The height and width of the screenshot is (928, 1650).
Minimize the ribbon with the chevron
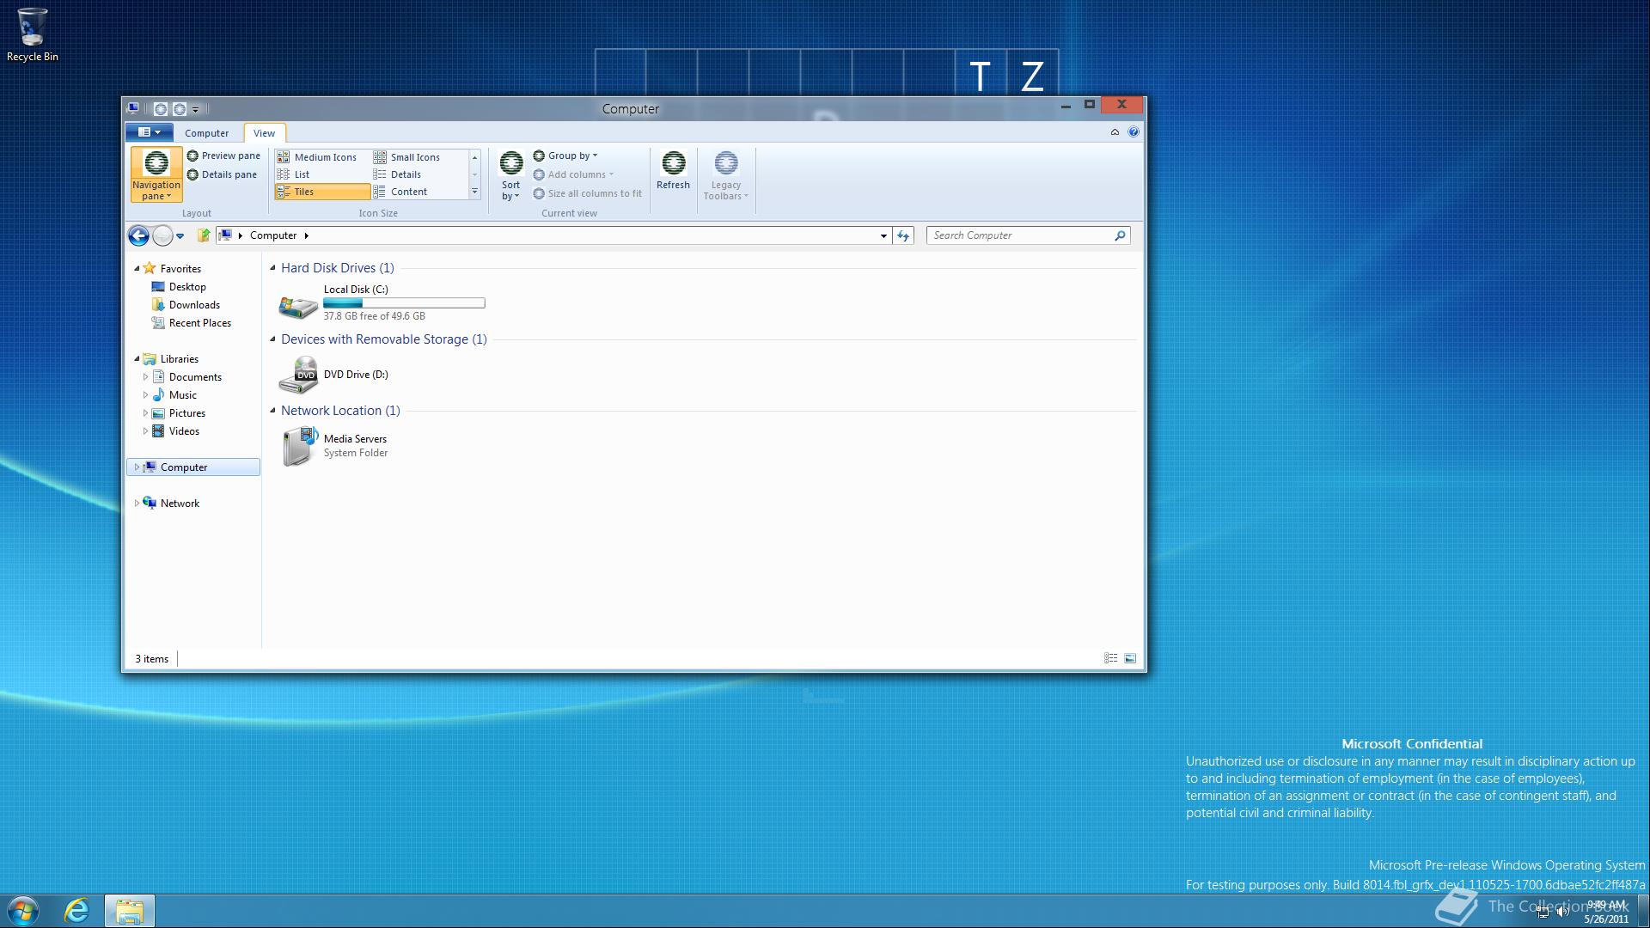pos(1115,132)
